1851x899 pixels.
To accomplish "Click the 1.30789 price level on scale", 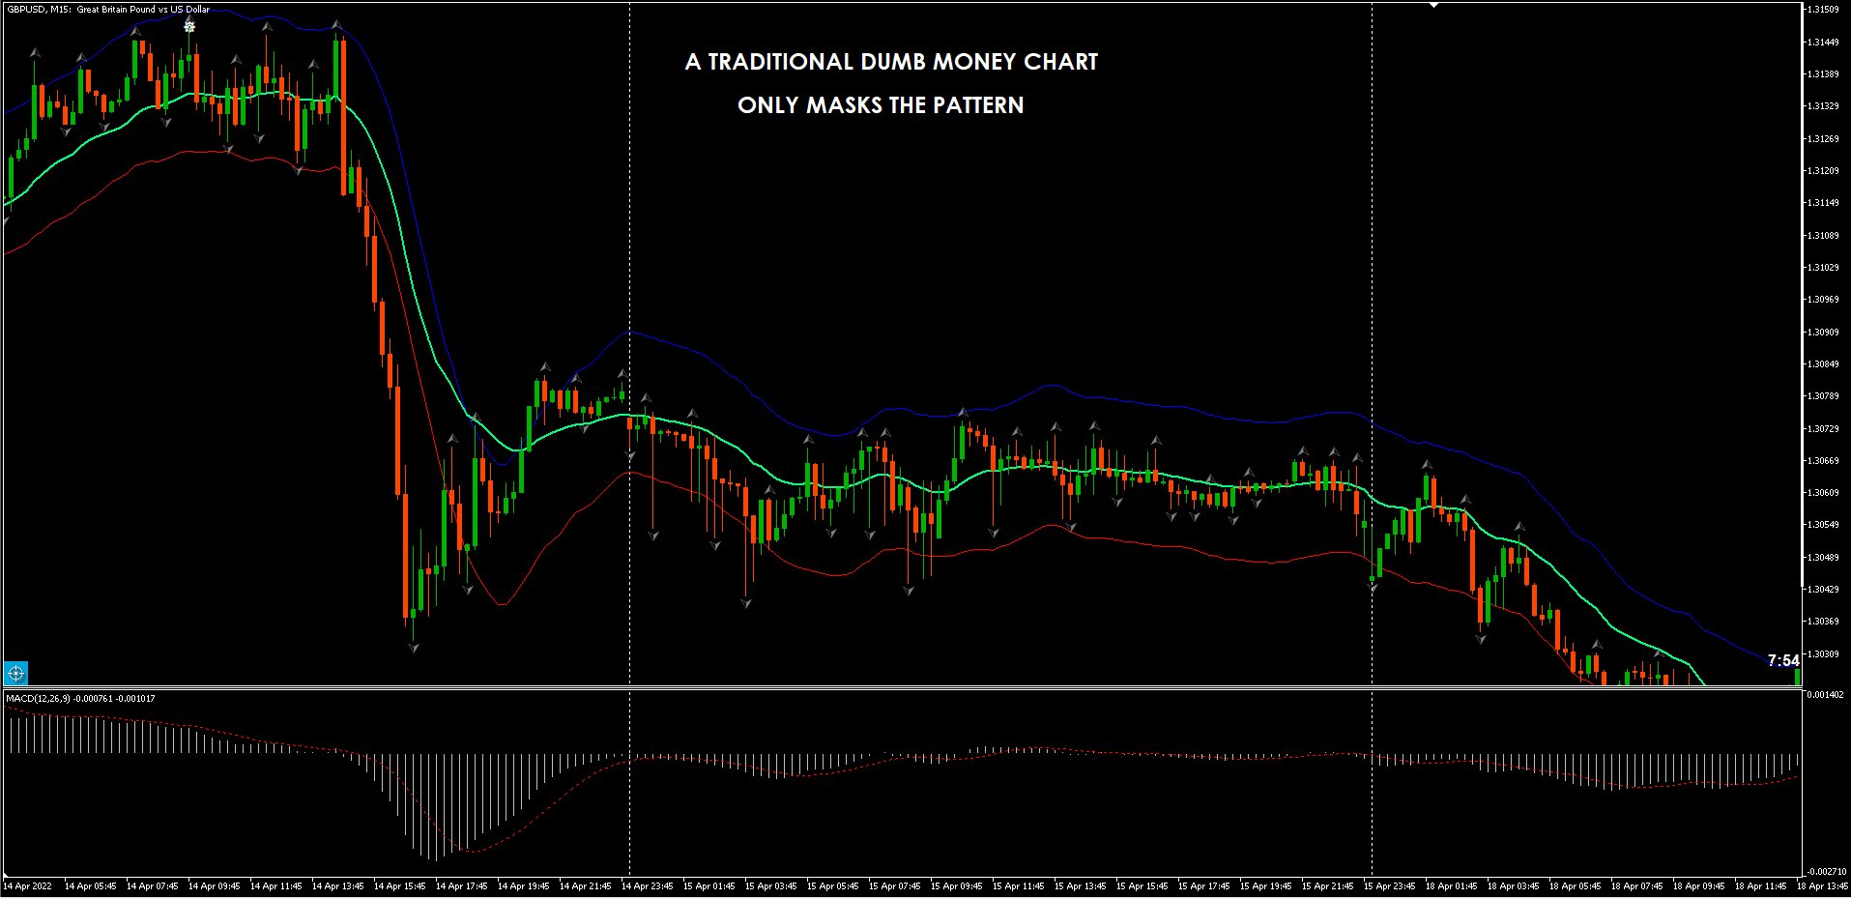I will click(x=1826, y=396).
